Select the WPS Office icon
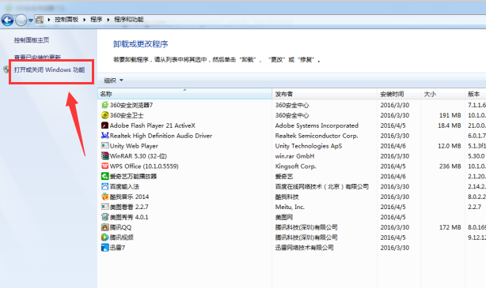This screenshot has height=288, width=486. [104, 166]
